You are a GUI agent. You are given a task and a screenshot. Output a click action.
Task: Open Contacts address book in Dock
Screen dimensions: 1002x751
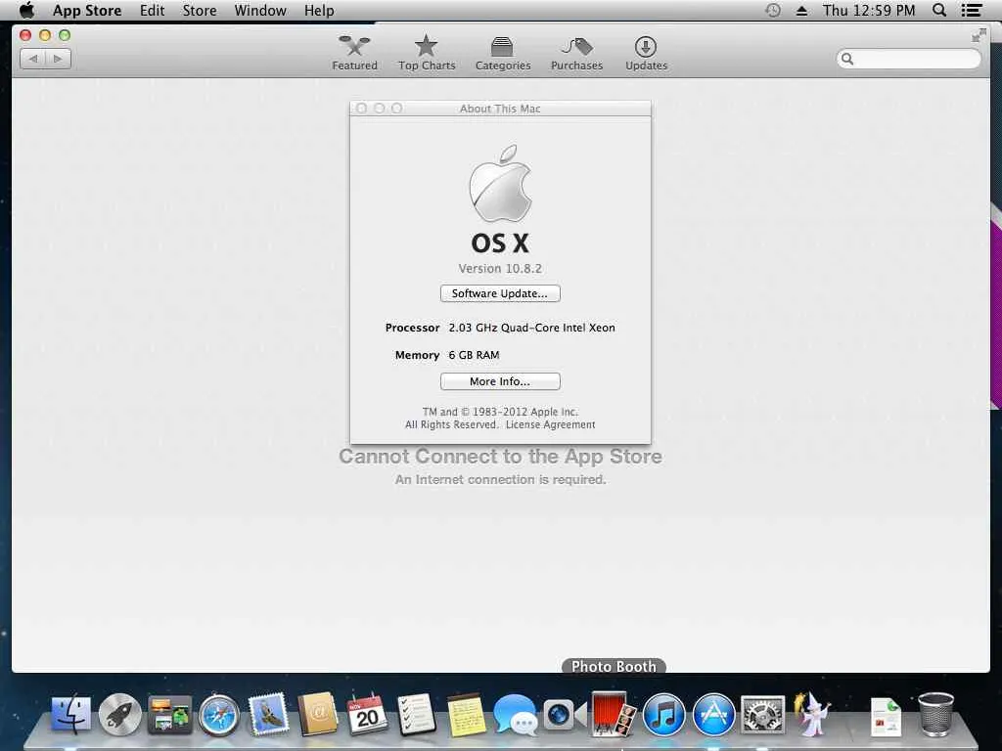click(318, 714)
